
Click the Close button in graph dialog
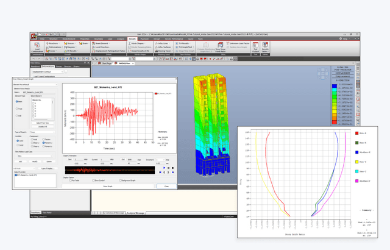coord(166,186)
